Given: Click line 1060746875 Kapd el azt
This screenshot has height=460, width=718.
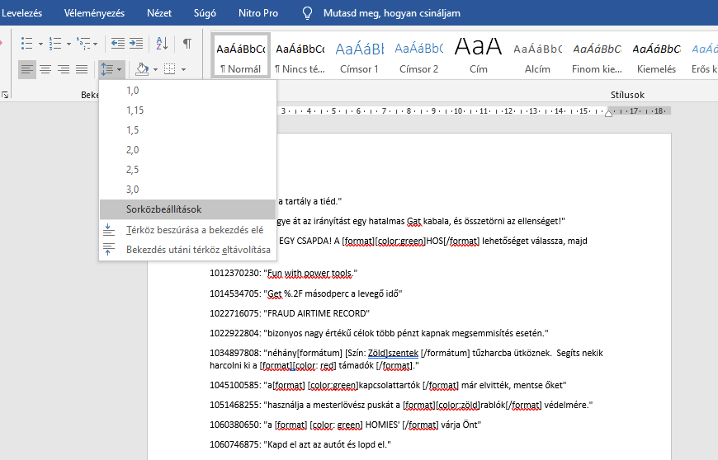Looking at the screenshot, I should point(300,444).
